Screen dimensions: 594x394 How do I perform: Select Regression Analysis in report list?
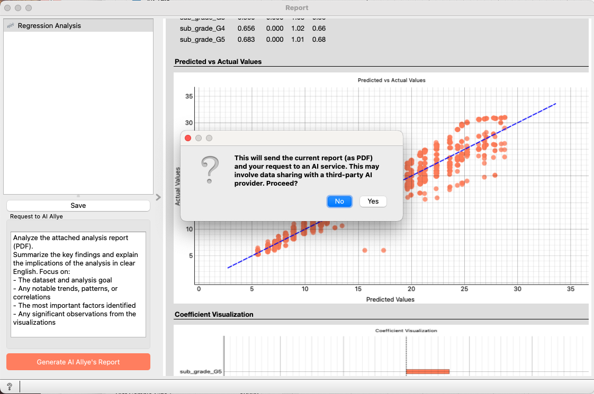point(49,26)
